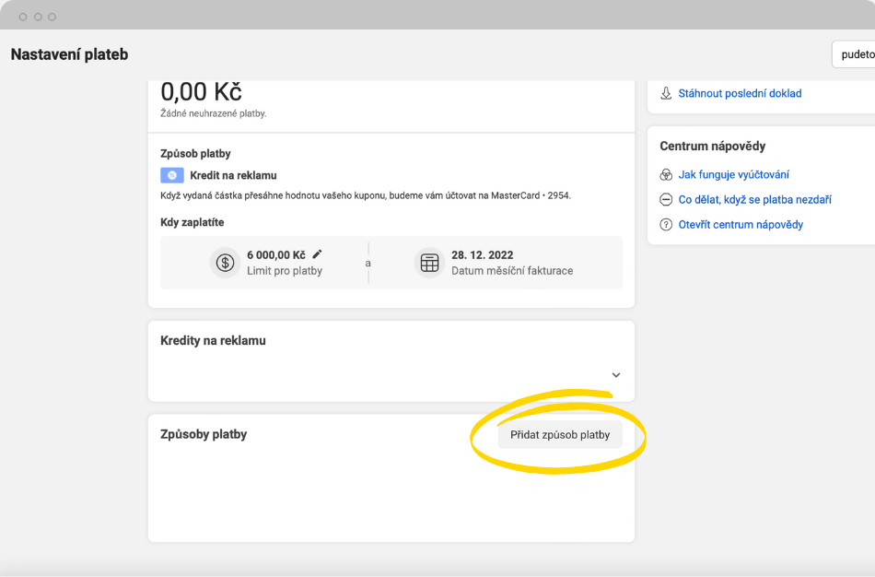The width and height of the screenshot is (875, 577).
Task: Click the blue Kredit na reklamu coupon icon
Action: (172, 175)
